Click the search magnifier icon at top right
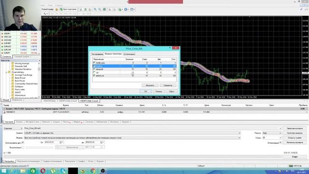The image size is (309, 174). pyautogui.click(x=301, y=9)
